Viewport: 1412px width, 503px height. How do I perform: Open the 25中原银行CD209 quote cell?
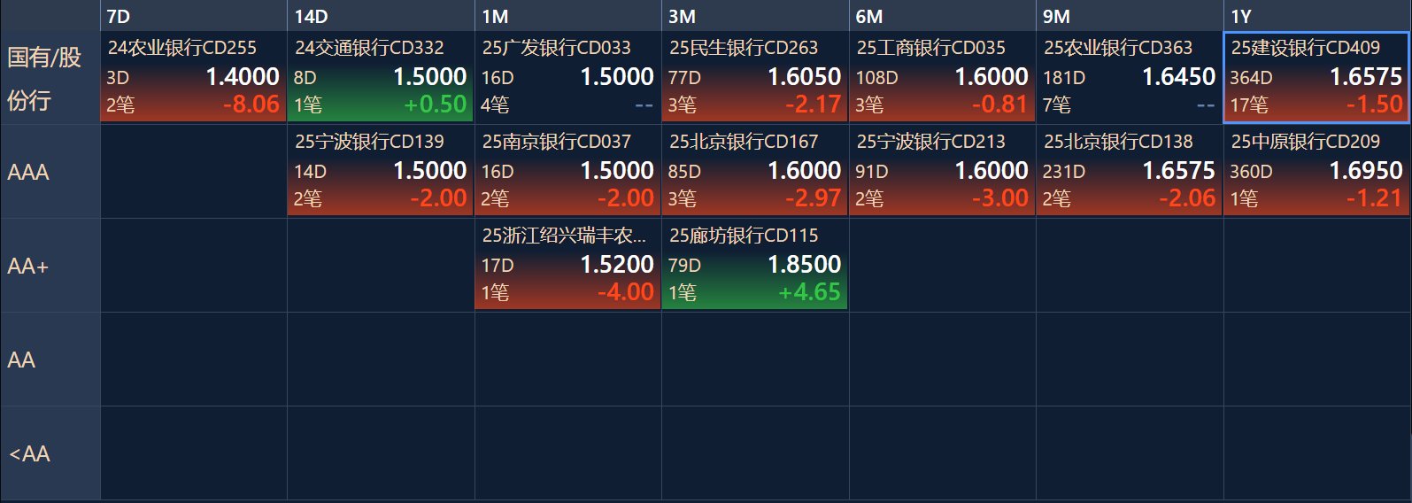[1317, 171]
